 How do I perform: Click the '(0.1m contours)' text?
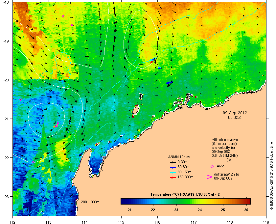[224, 144]
